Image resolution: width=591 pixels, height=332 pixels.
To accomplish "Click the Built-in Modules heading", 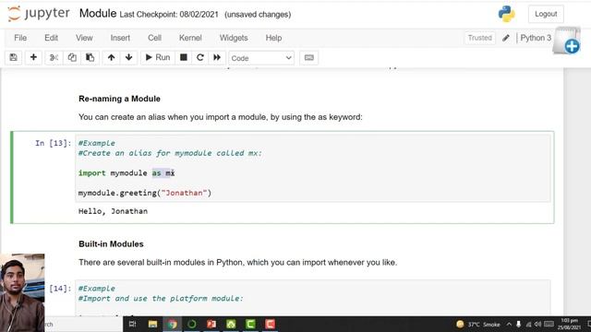I will (x=111, y=243).
